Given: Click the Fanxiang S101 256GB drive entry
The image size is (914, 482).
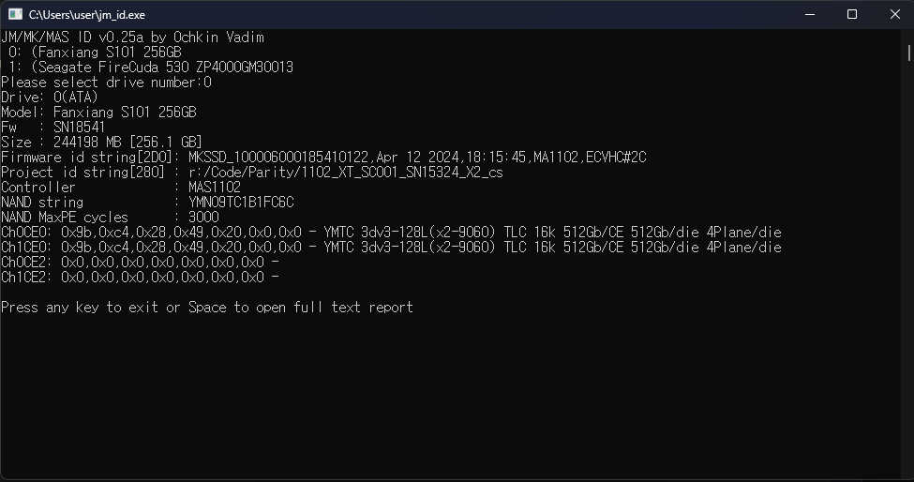Looking at the screenshot, I should tap(95, 53).
